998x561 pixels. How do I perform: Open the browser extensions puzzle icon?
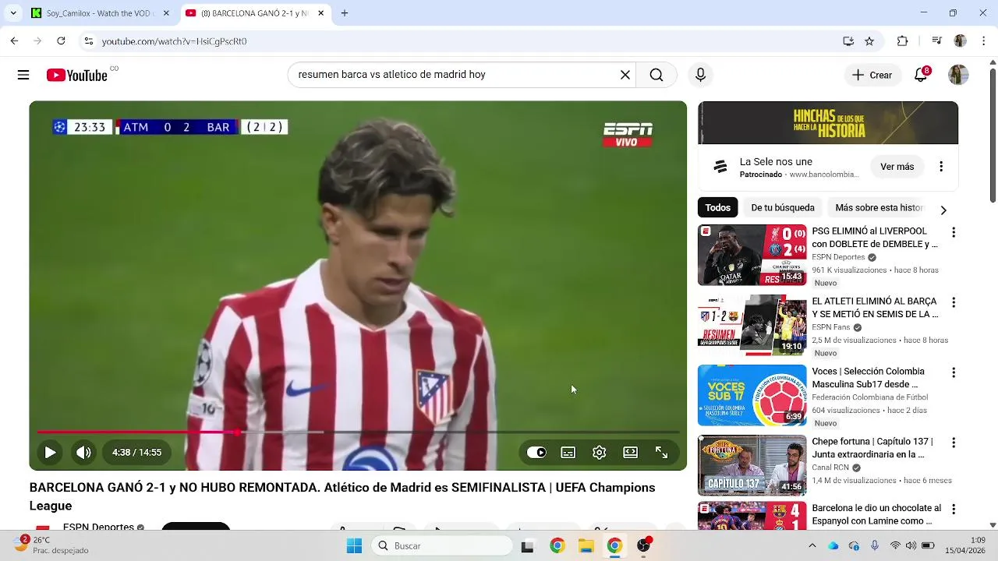coord(903,41)
